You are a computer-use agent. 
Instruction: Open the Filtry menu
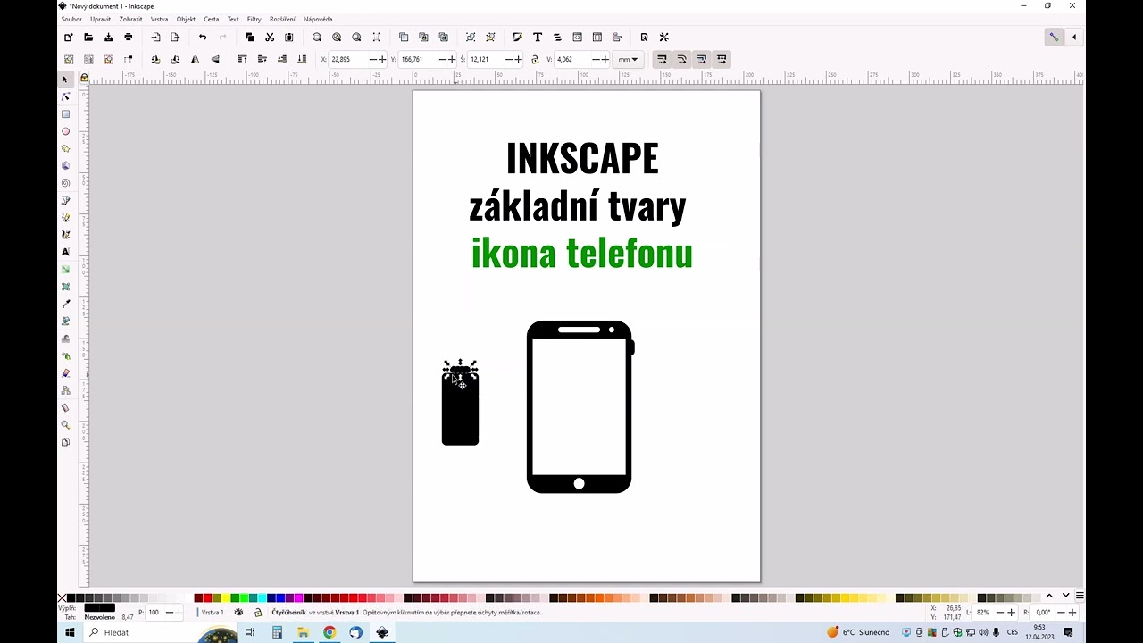(x=254, y=19)
